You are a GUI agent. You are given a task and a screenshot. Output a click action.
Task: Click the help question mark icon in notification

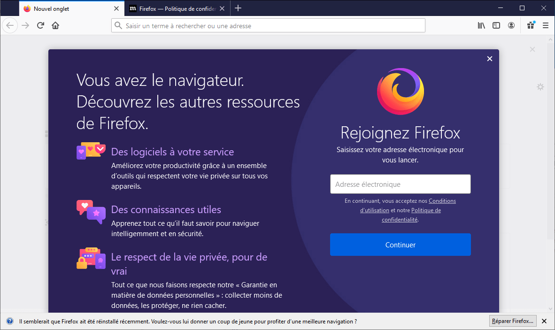10,321
